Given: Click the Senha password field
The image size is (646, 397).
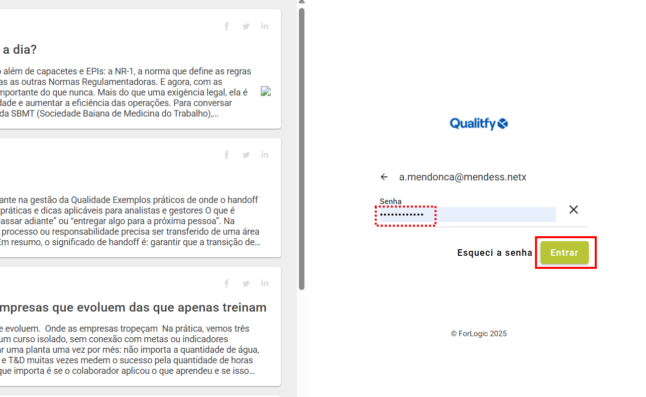Looking at the screenshot, I should coord(467,215).
